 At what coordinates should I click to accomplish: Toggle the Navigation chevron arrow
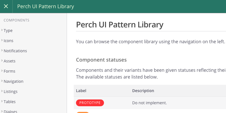point(2,81)
